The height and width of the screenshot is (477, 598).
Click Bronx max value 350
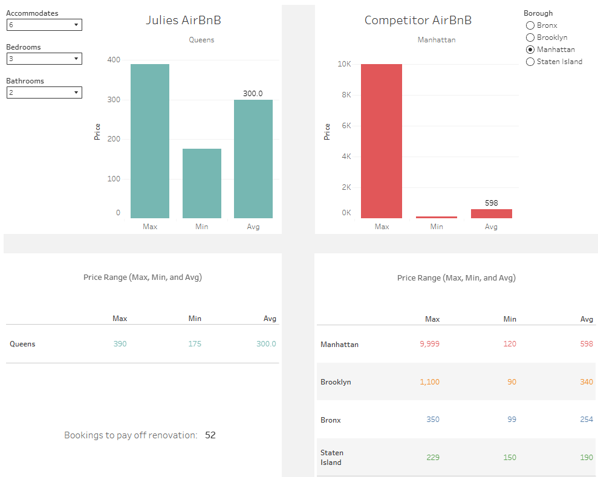(433, 420)
